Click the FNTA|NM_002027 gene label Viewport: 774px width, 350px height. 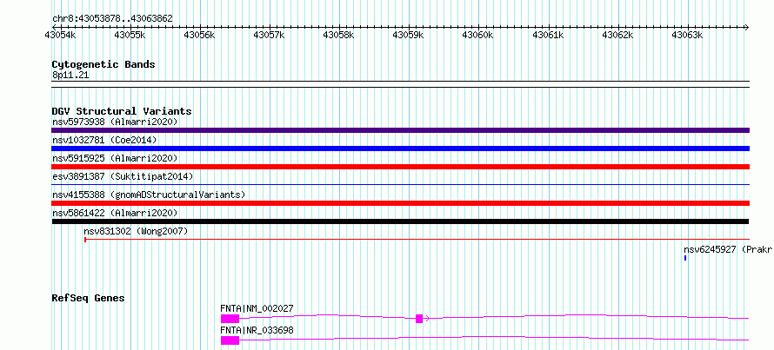257,308
